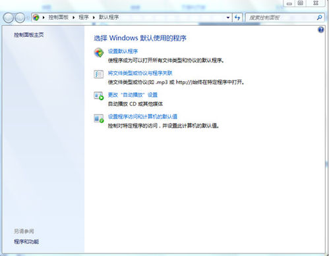Viewport: 329px width, 256px height.
Task: Click the forward navigation arrow button
Action: click(x=20, y=18)
